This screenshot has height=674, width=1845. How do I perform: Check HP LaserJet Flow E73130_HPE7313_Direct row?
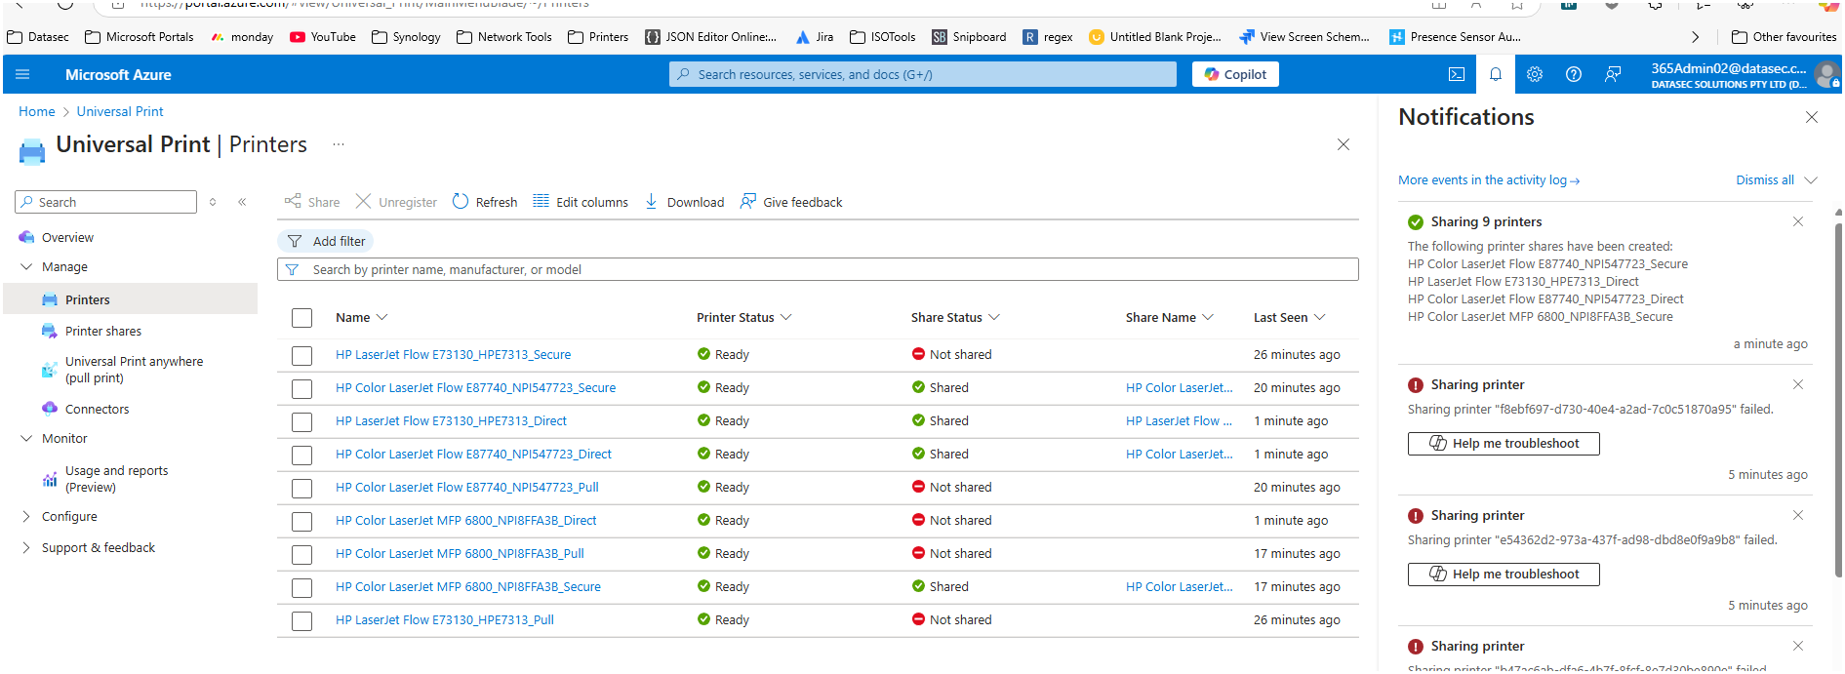coord(302,421)
